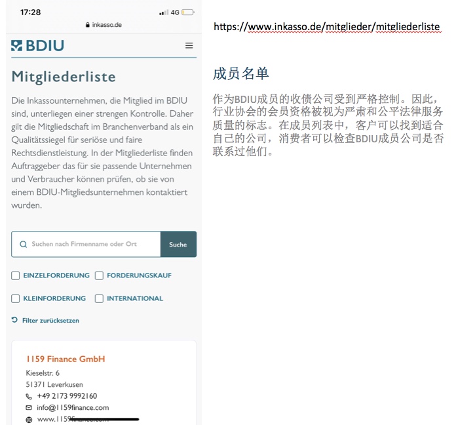Viewport: 458px width, 425px height.
Task: Check the KLEINFORDERUNG checkbox
Action: point(16,298)
